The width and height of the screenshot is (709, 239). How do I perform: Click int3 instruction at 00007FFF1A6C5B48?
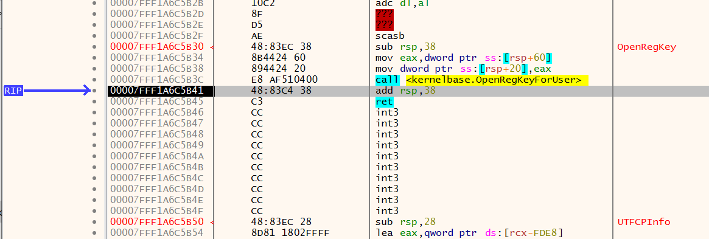click(x=386, y=134)
